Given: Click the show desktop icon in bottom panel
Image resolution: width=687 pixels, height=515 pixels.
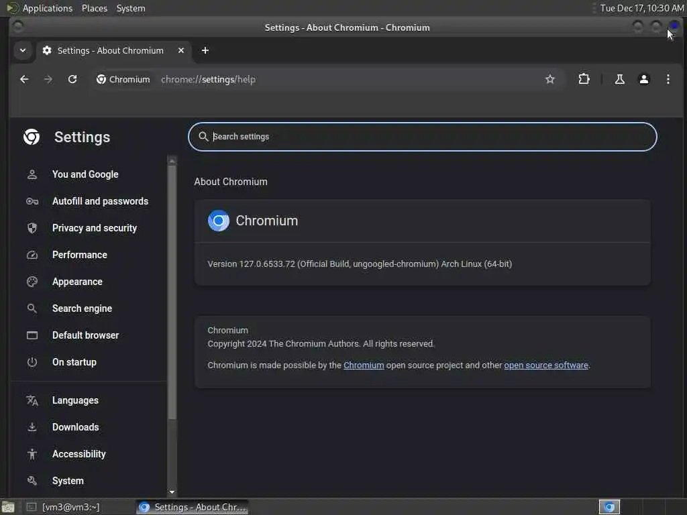Looking at the screenshot, I should (x=8, y=507).
